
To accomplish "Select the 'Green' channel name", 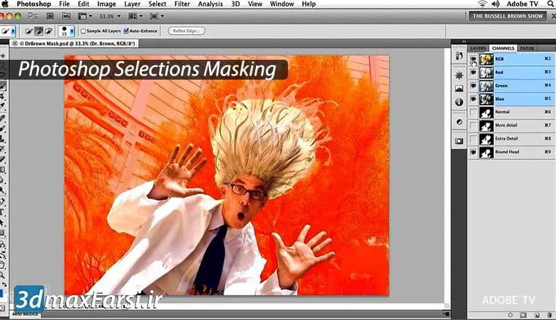I will pos(501,85).
